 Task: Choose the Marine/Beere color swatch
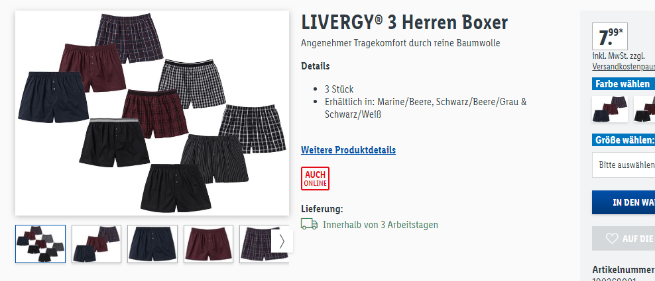coord(610,109)
